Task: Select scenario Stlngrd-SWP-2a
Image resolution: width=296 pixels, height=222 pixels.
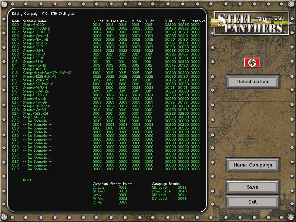Action: pyautogui.click(x=36, y=91)
